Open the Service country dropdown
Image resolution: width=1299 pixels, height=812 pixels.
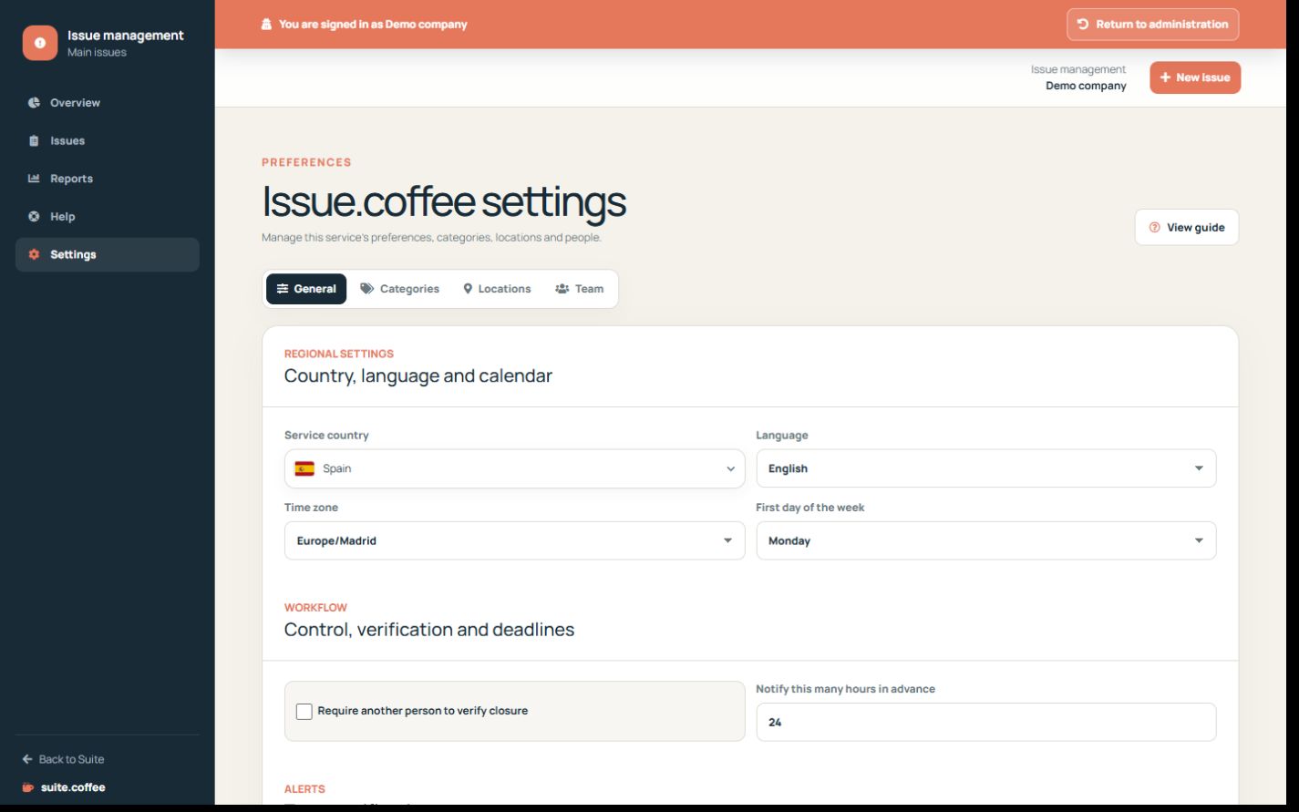[514, 468]
